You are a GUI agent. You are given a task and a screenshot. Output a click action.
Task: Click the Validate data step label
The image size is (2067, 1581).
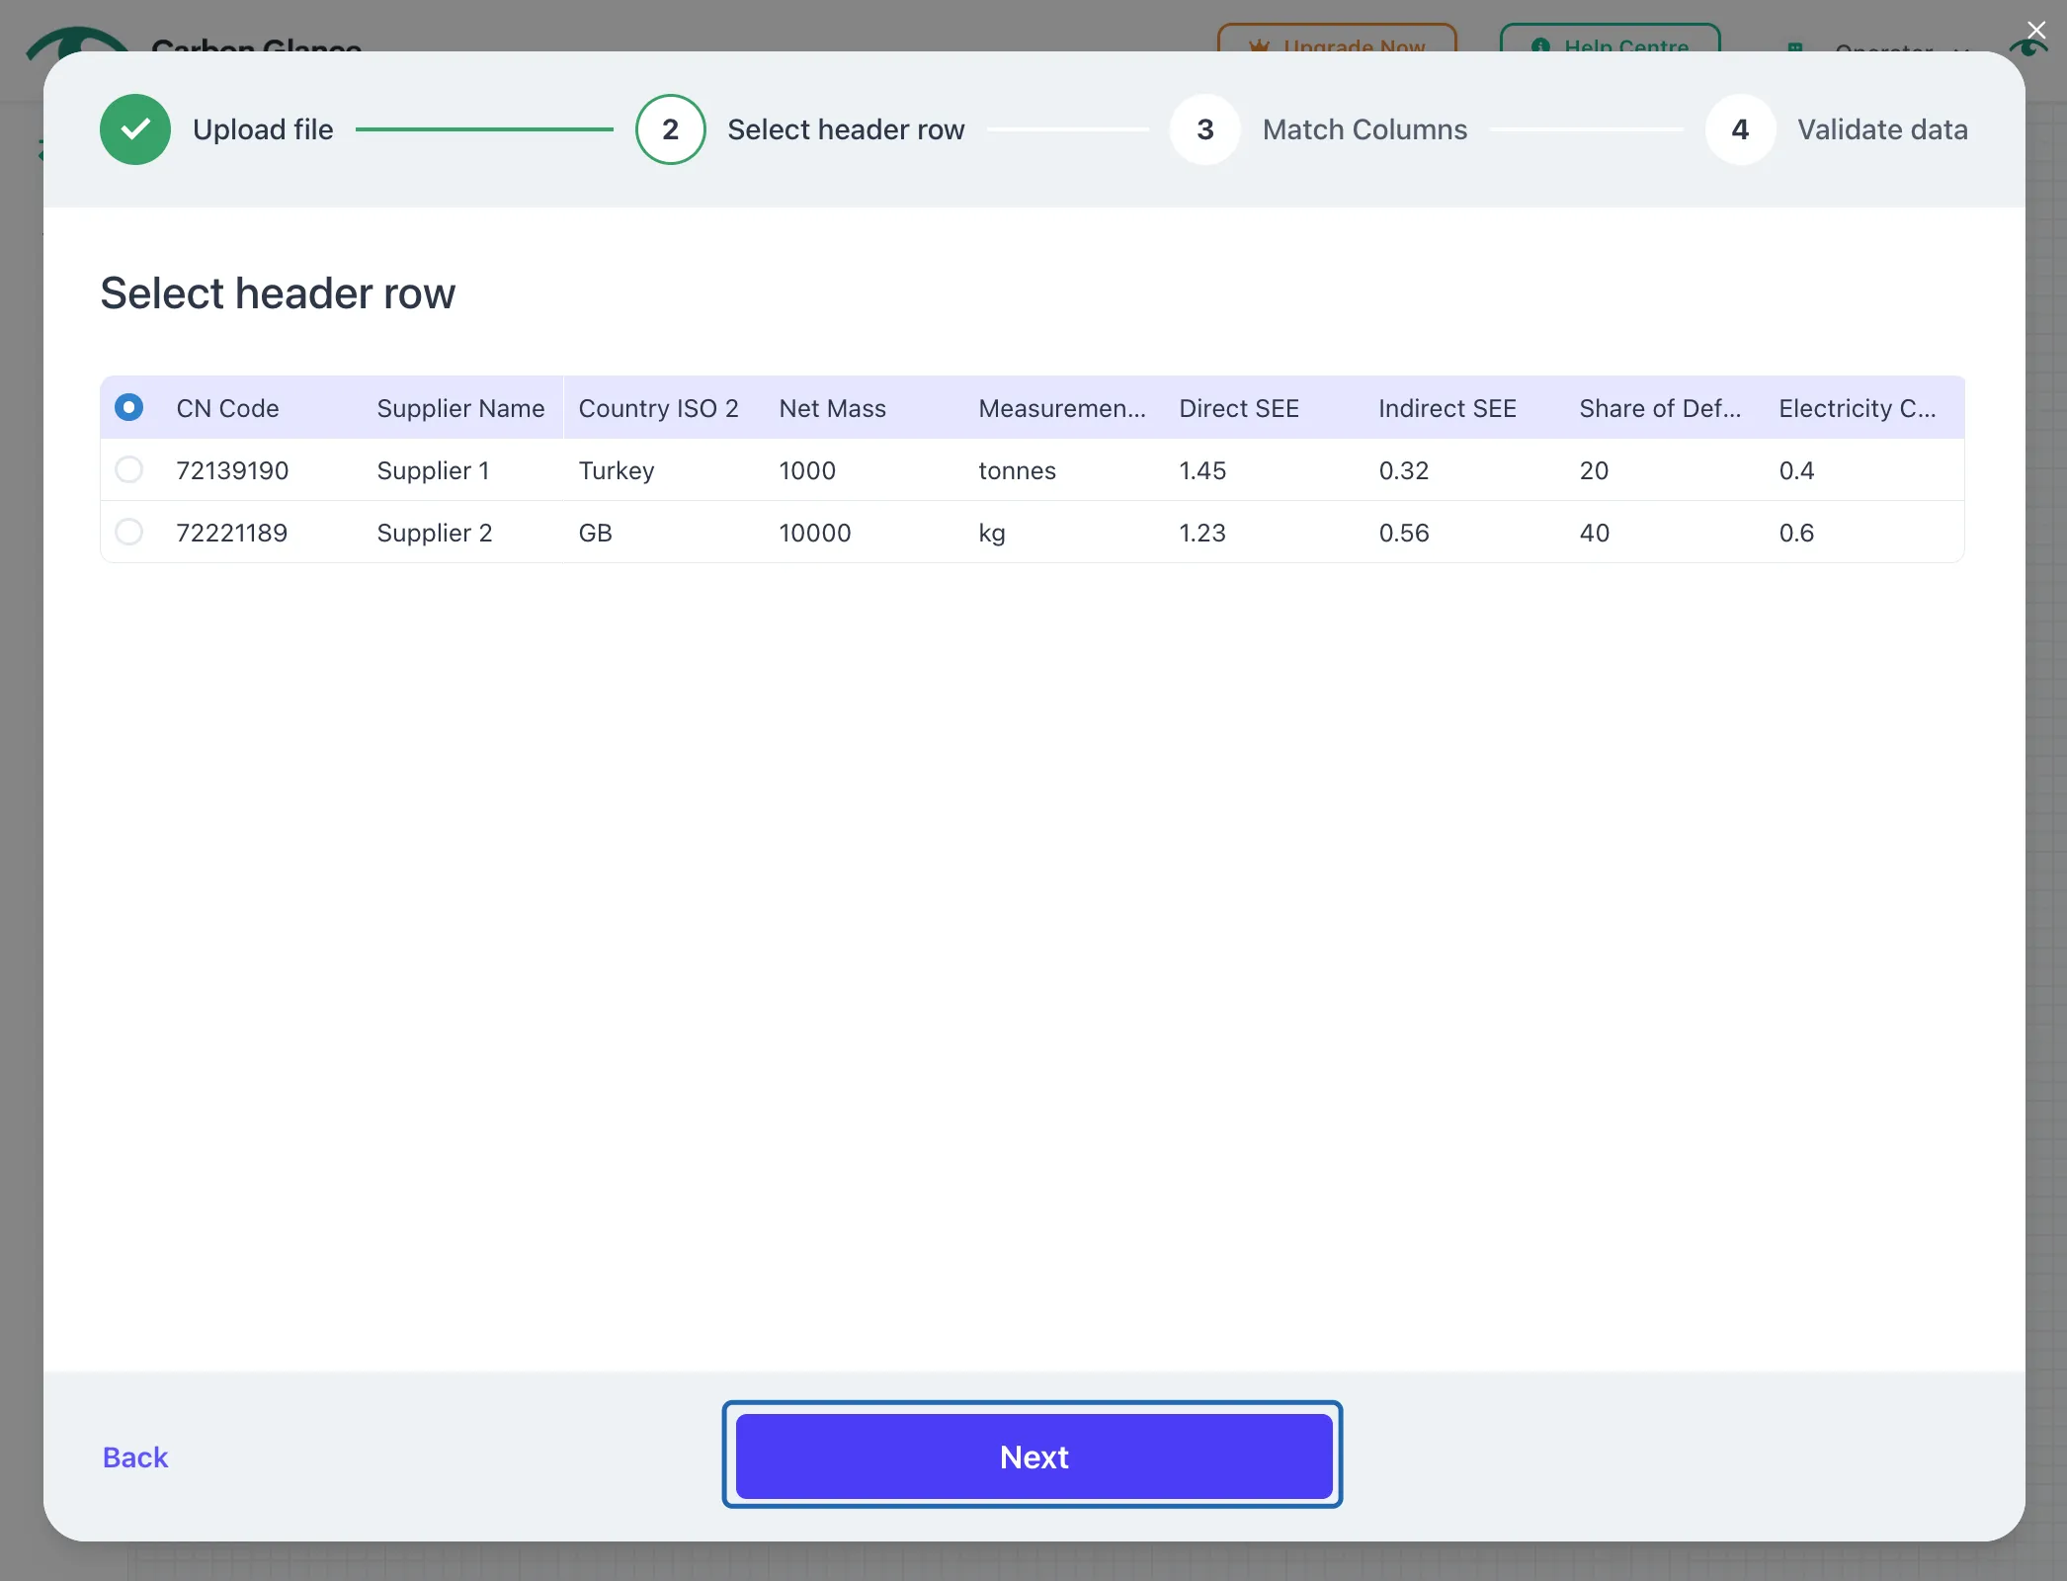point(1882,129)
